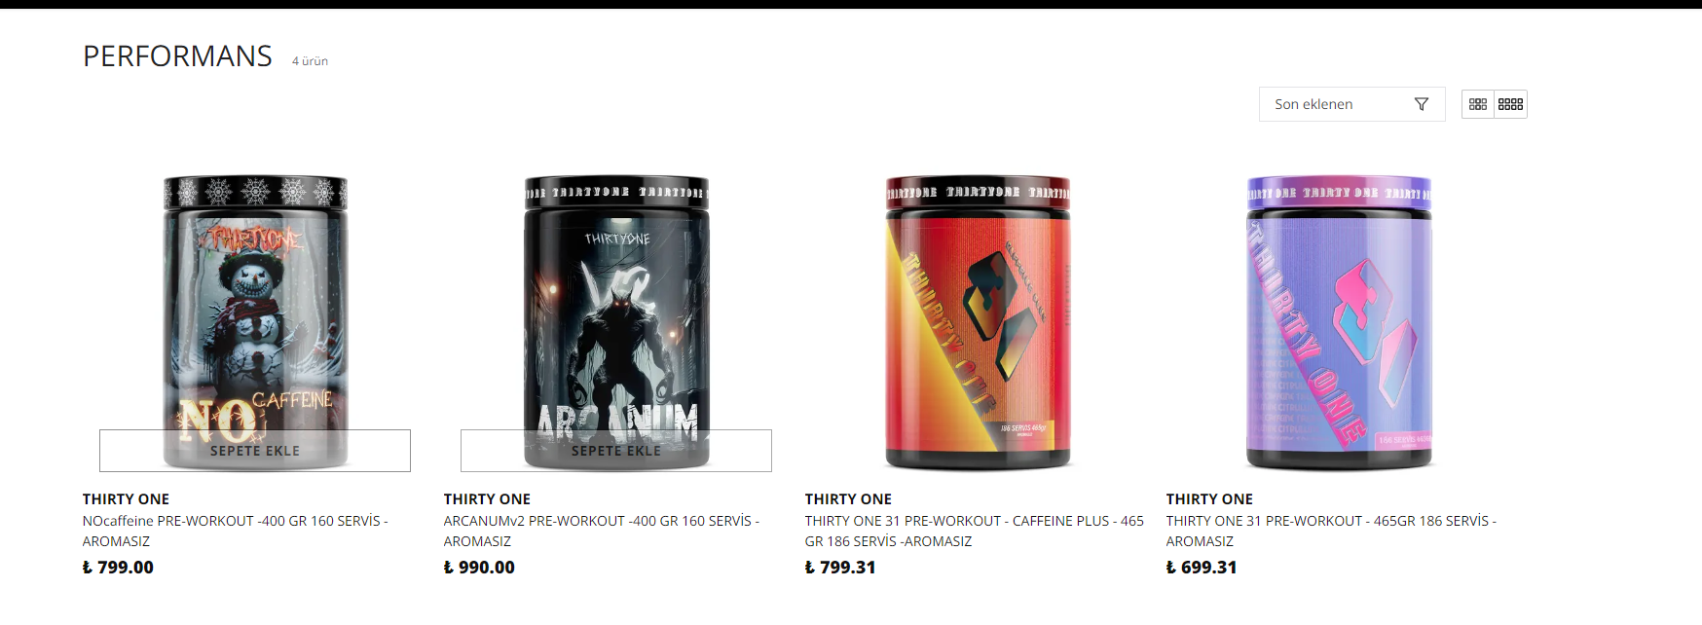Click THIRTY ONE brand above NOcaffeine product

click(x=126, y=499)
